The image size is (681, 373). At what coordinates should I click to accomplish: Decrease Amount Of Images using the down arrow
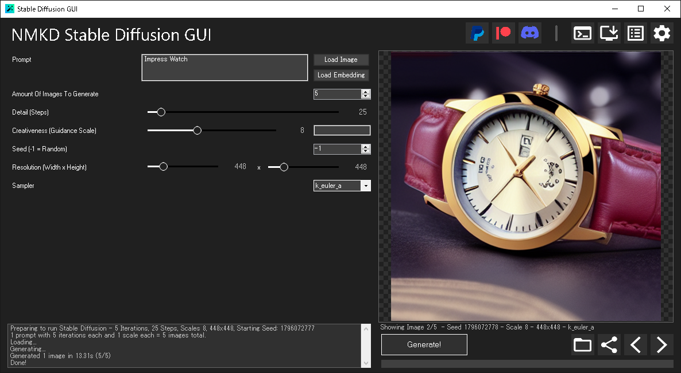point(366,96)
